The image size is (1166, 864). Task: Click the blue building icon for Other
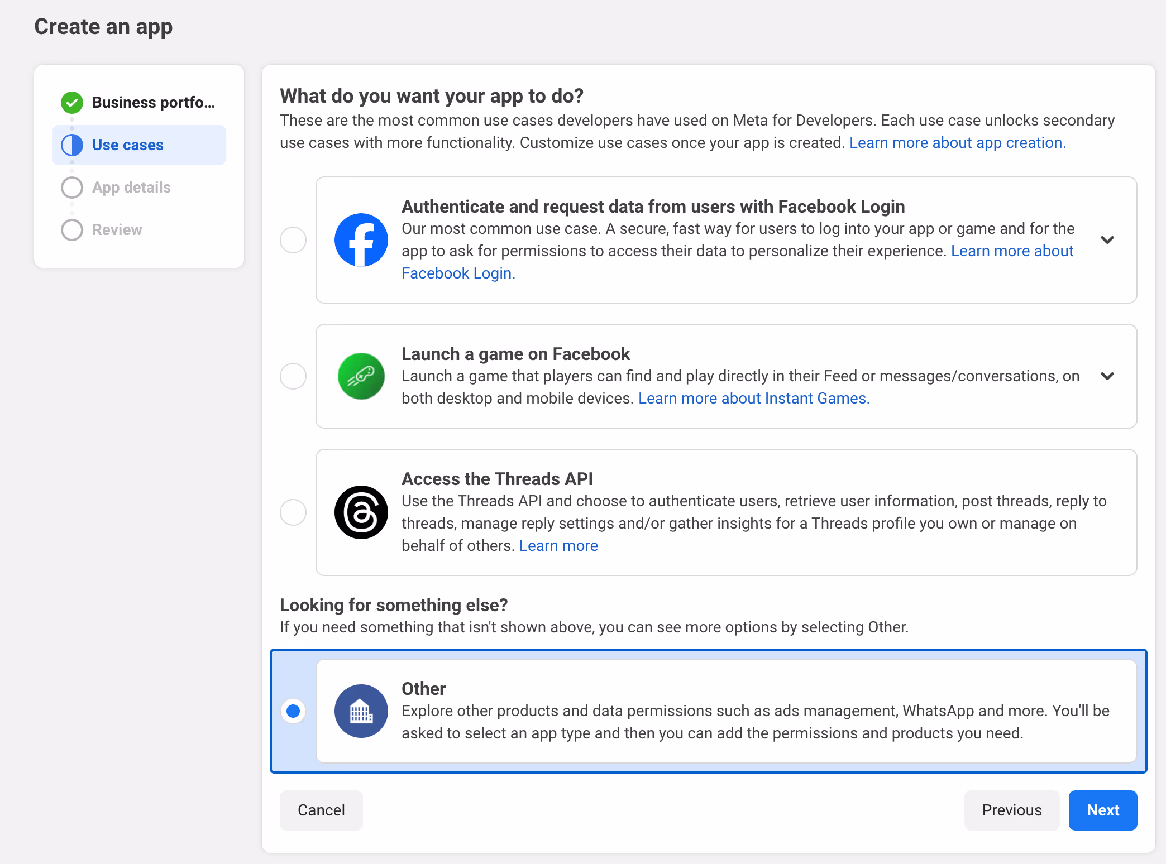361,711
